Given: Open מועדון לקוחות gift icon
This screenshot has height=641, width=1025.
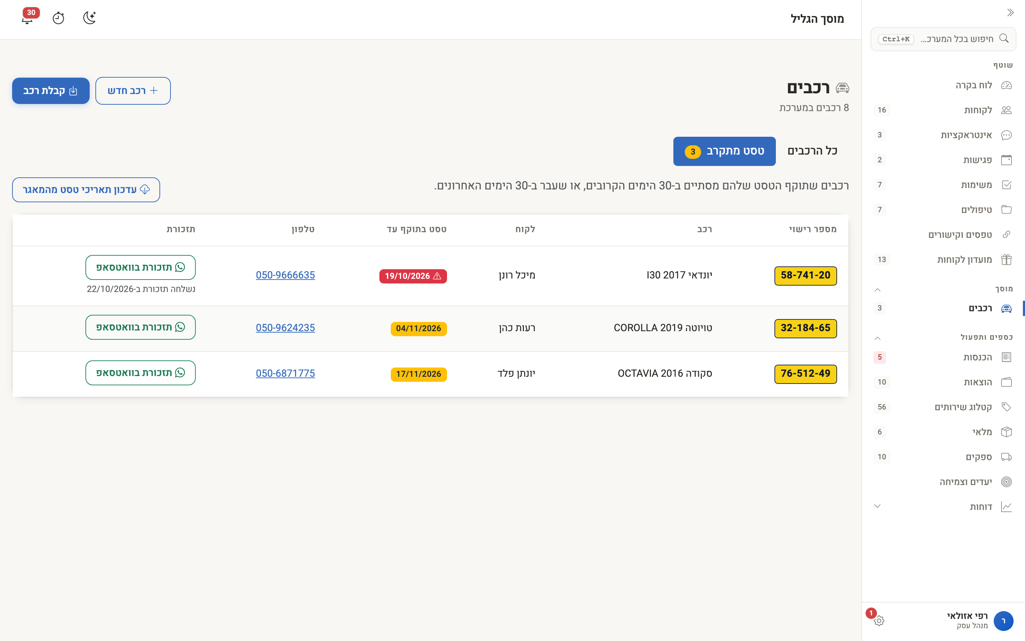Looking at the screenshot, I should point(1006,260).
